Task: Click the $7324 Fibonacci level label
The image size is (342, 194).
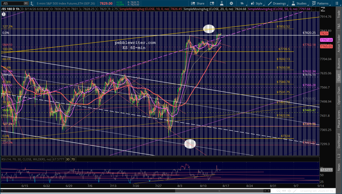Action: [285, 136]
